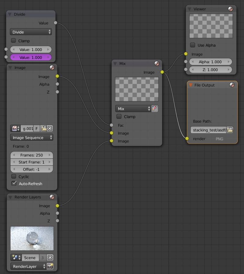
Task: Click the Frames 250 field
Action: (32, 155)
